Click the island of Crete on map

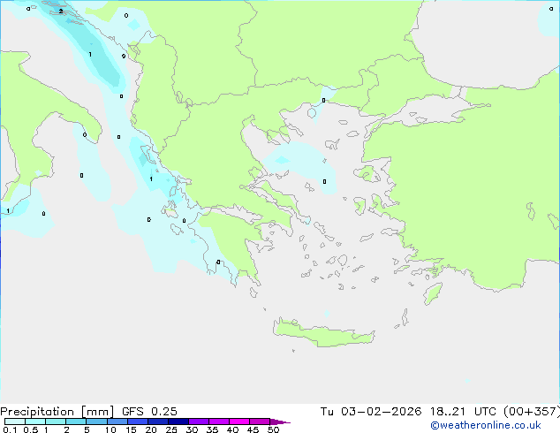point(323,334)
